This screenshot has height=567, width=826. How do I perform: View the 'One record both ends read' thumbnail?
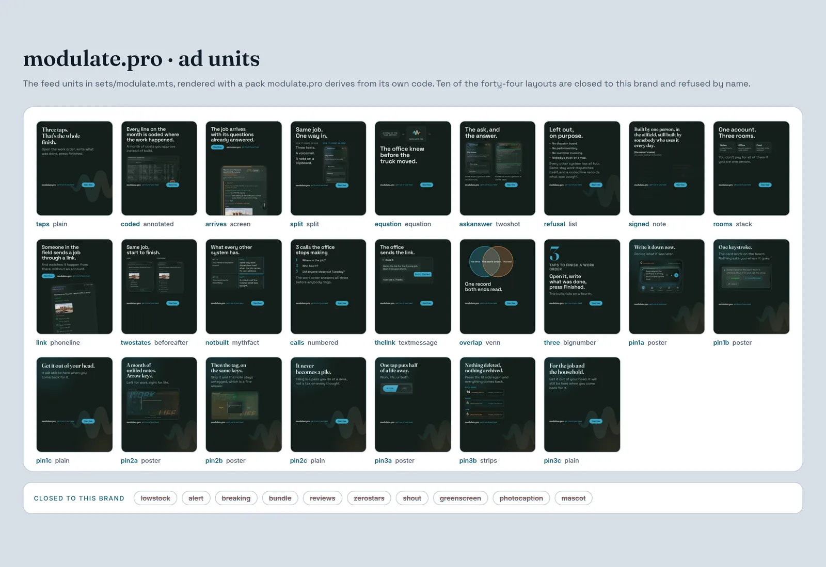[x=498, y=287]
